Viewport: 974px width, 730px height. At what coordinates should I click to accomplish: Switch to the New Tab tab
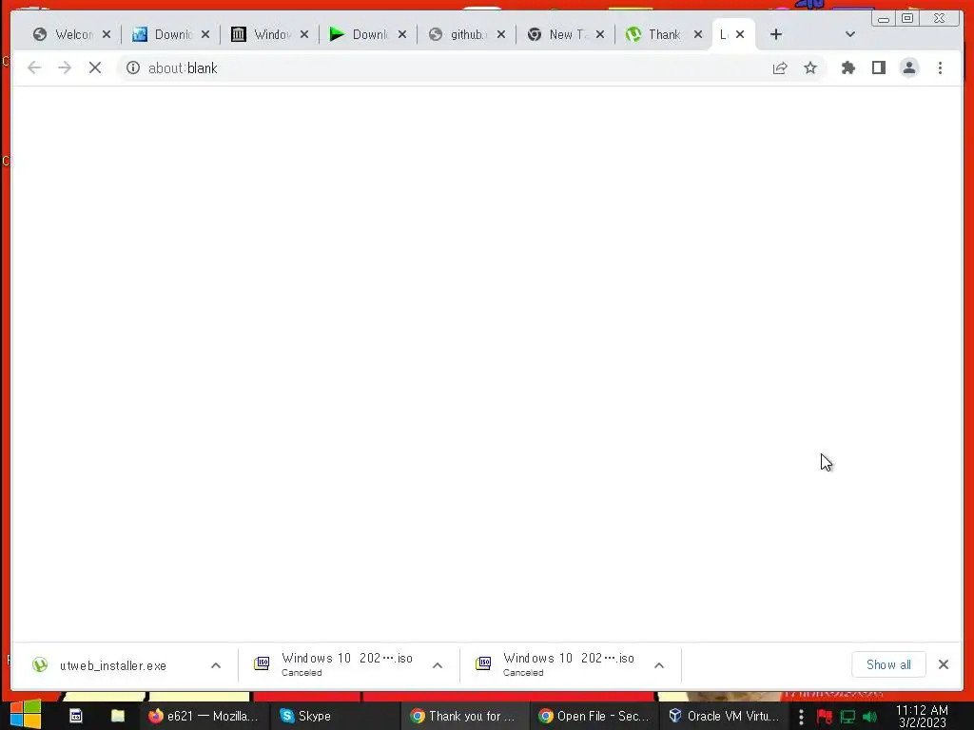click(557, 35)
